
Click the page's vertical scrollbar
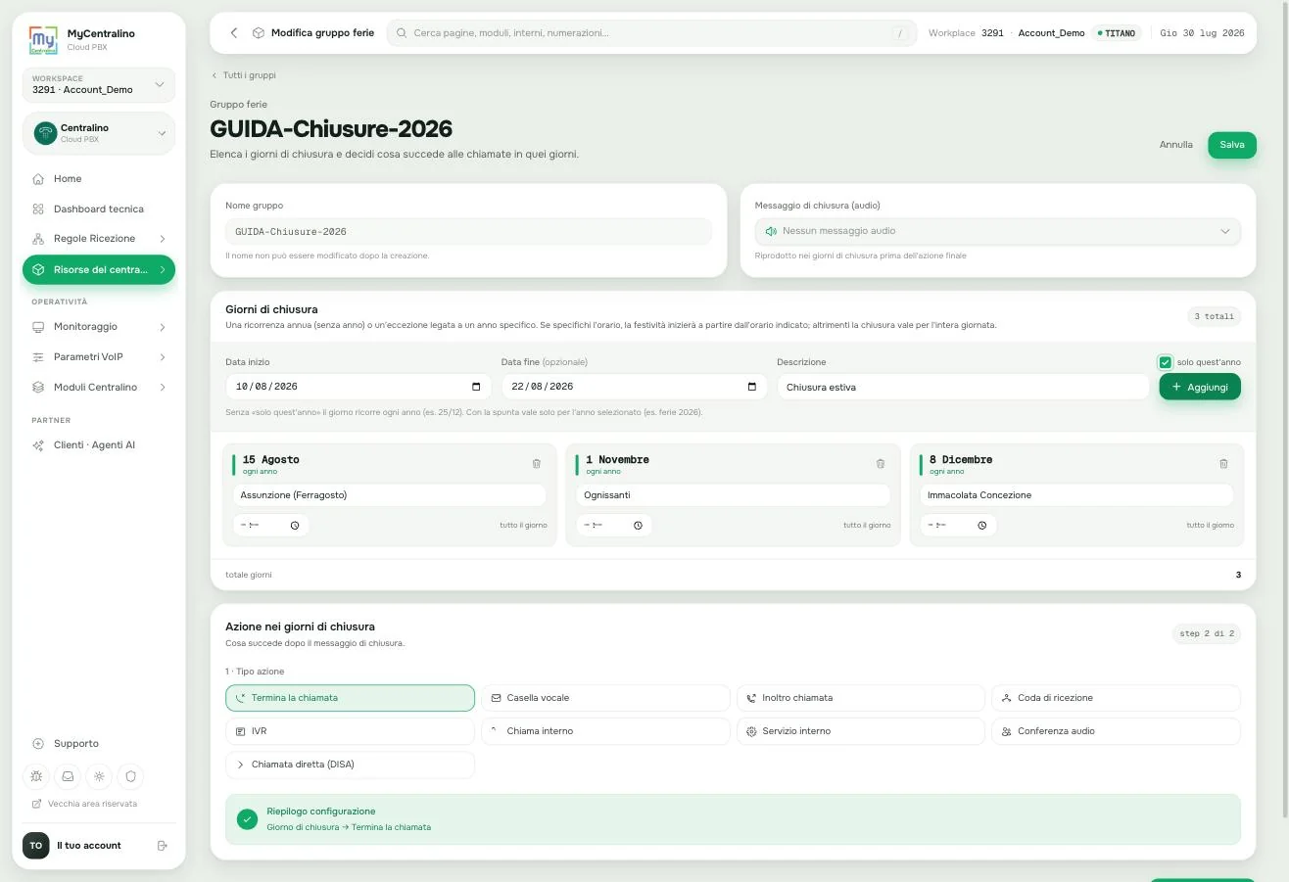pos(1285,411)
